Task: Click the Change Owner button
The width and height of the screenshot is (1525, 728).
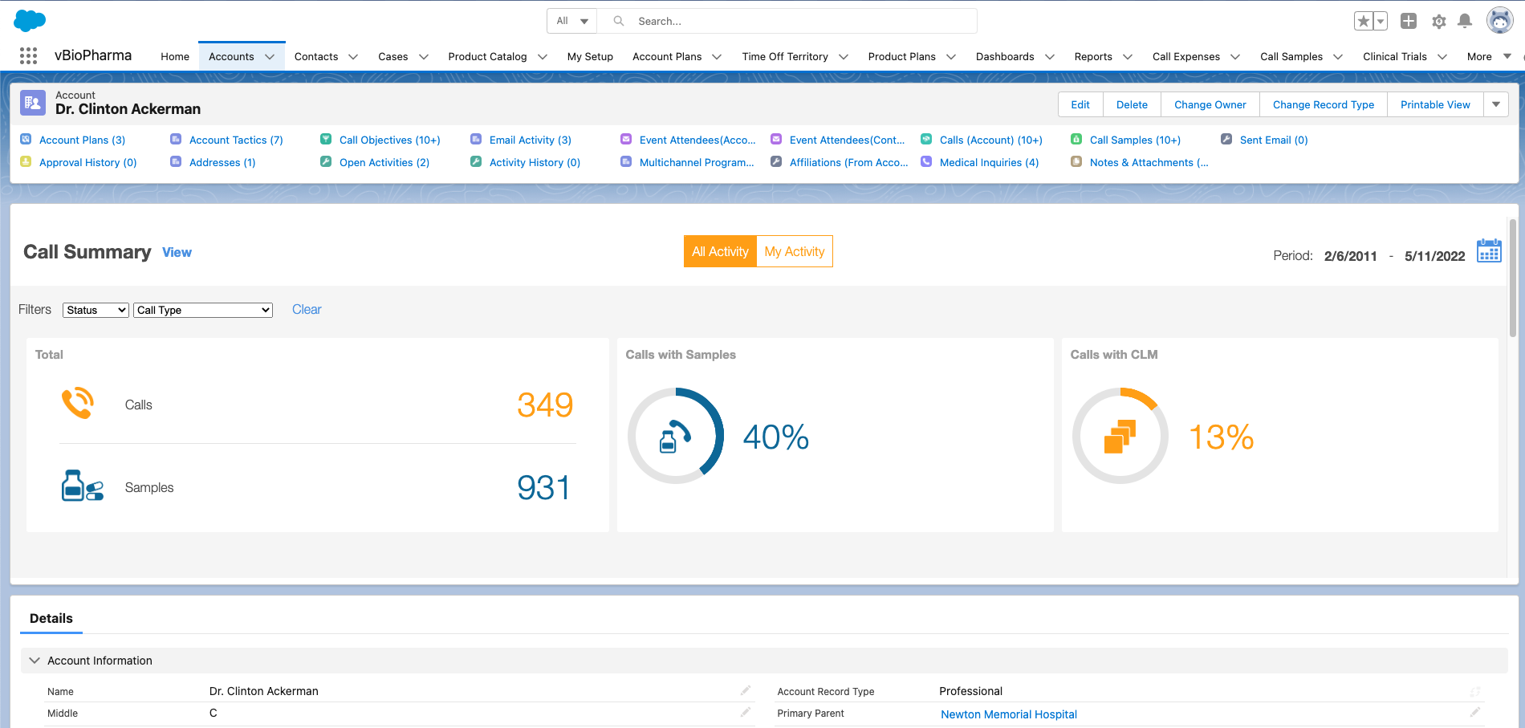Action: pyautogui.click(x=1210, y=105)
